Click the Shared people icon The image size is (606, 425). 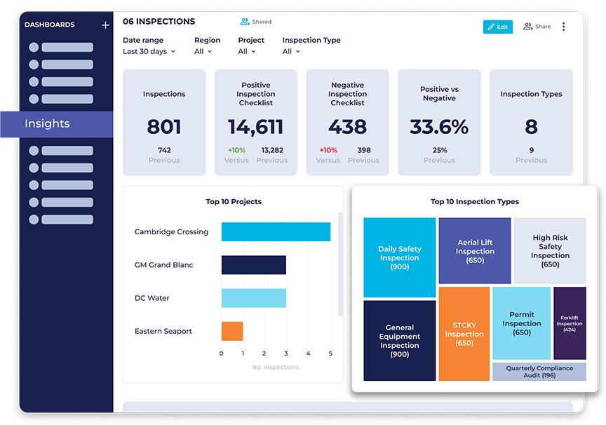point(245,22)
